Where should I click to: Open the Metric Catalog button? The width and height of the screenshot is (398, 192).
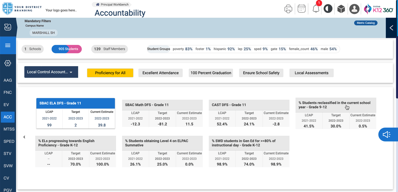[366, 23]
